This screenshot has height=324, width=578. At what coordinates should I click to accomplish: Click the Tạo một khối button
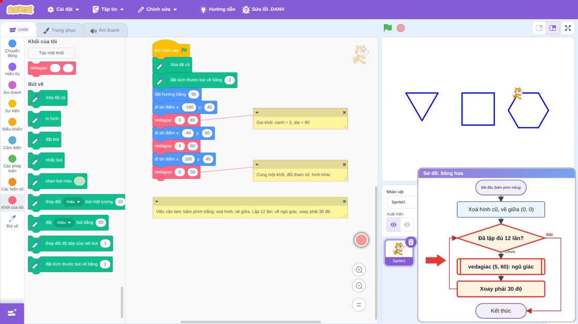(51, 53)
